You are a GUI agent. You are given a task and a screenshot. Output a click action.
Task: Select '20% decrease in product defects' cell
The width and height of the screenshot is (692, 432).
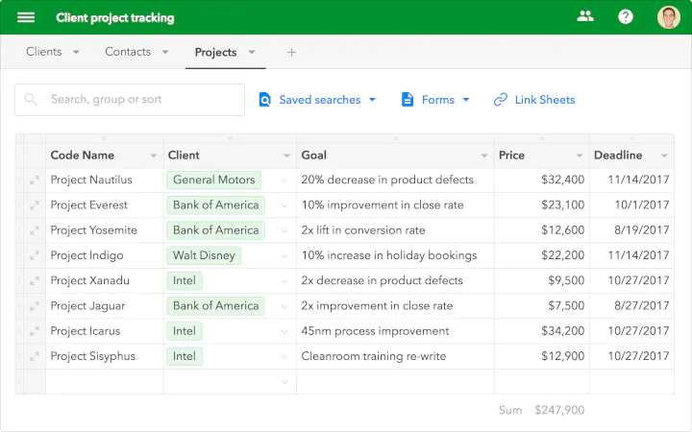395,180
